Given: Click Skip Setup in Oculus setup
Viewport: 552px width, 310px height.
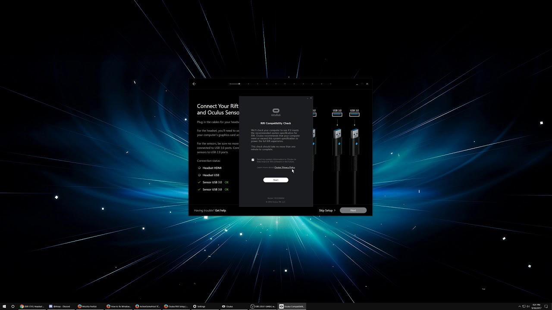Looking at the screenshot, I should [327, 211].
